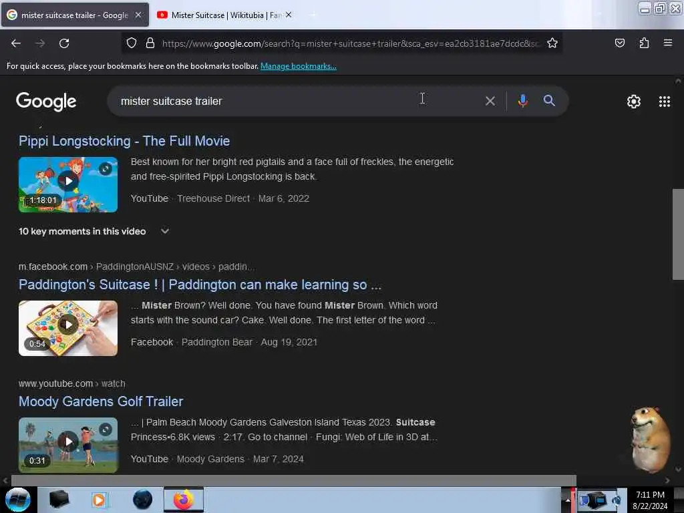
Task: Open the extensions puzzle icon
Action: tap(644, 43)
